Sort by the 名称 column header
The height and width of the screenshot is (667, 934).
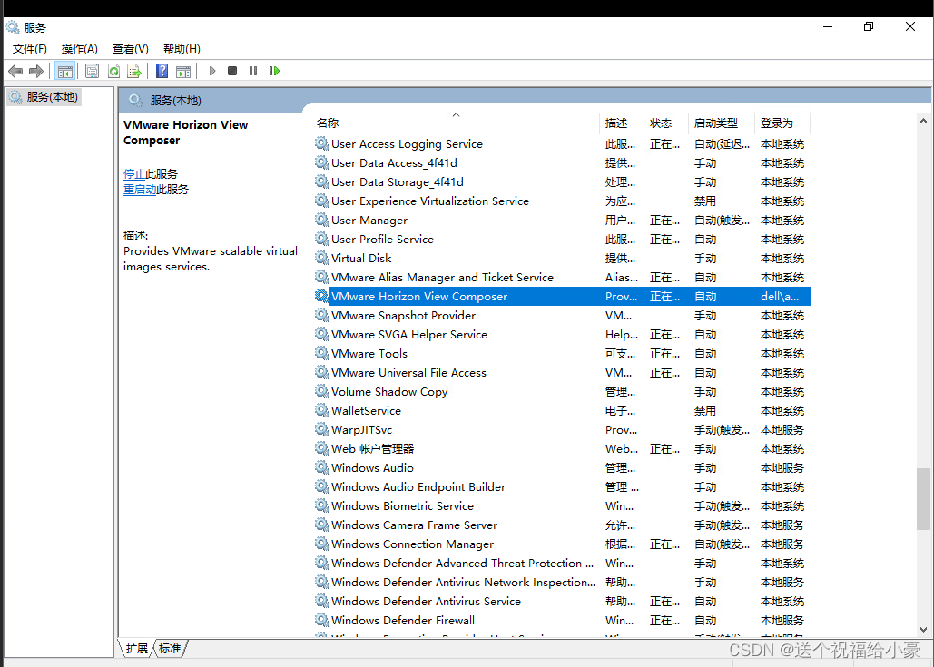pyautogui.click(x=456, y=123)
